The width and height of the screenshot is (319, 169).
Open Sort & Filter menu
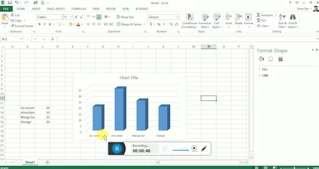[282, 21]
